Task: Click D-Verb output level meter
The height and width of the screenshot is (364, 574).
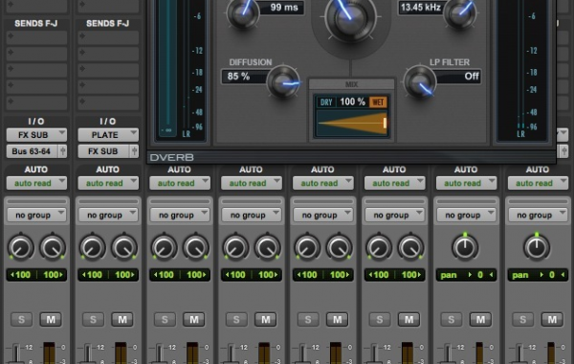Action: click(521, 69)
